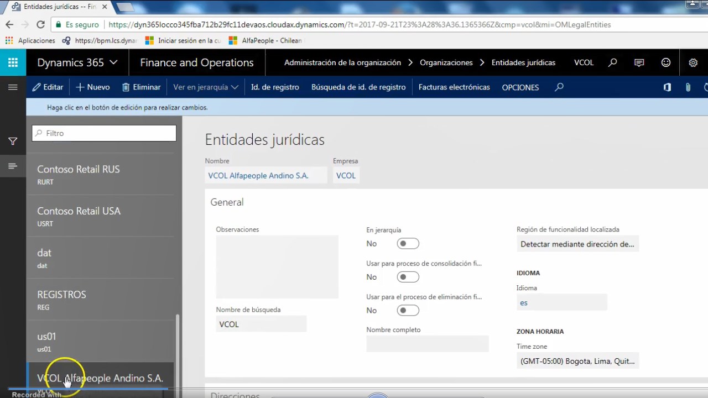Go back in the browser
The height and width of the screenshot is (398, 708).
pyautogui.click(x=9, y=24)
